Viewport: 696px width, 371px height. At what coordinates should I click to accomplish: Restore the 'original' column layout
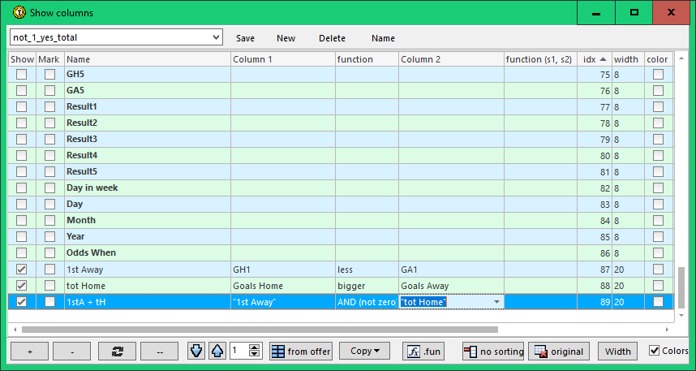click(559, 352)
